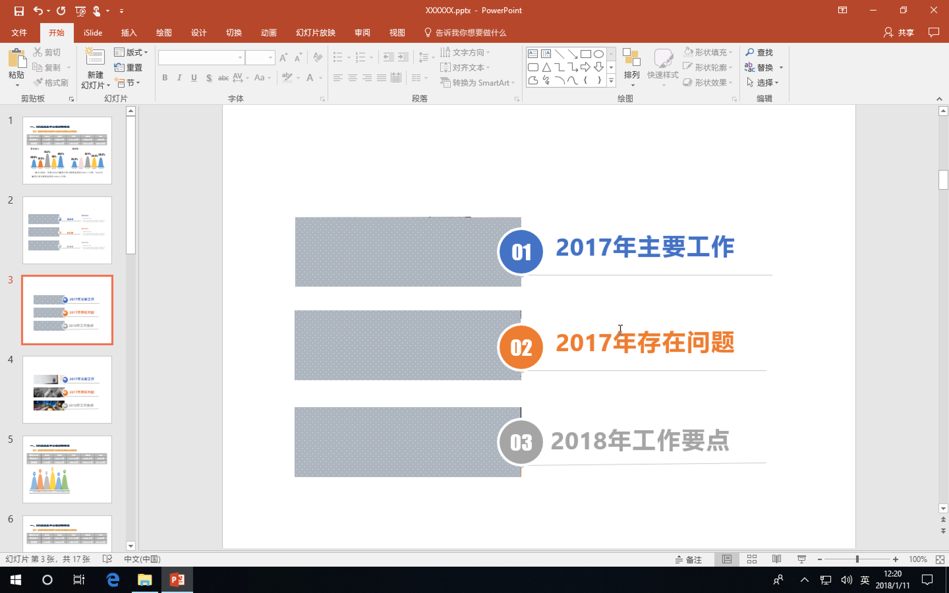
Task: Select the oval shape in shapes gallery
Action: point(599,54)
